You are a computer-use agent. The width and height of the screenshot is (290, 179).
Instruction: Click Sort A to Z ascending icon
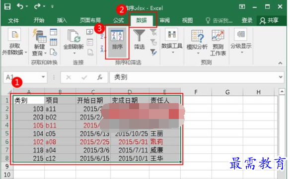coord(103,35)
